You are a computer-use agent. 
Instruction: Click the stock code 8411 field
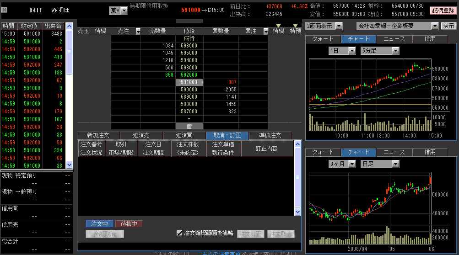pos(36,10)
